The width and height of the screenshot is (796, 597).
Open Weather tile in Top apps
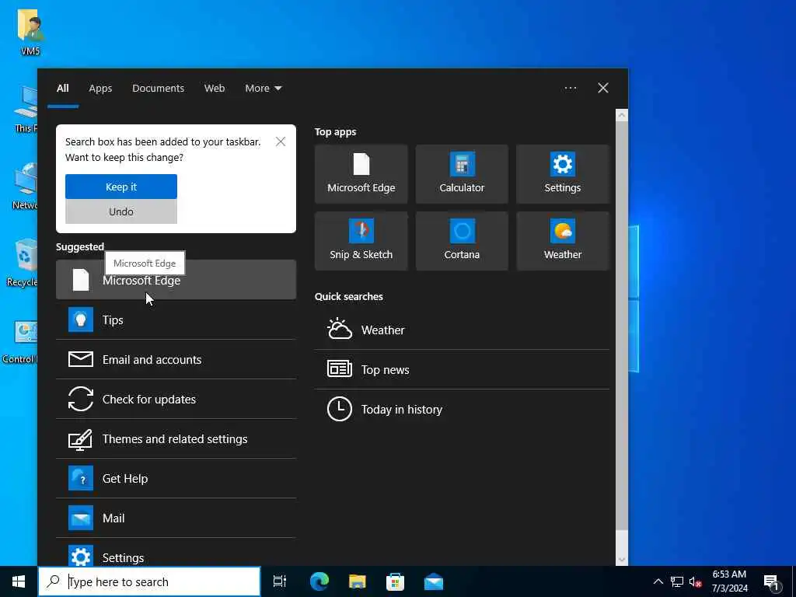[x=563, y=241]
